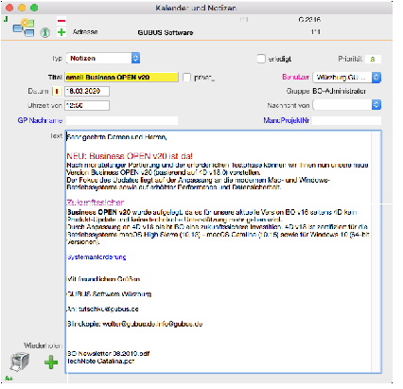Screen dimensions: 403x389
Task: Click the Titel field with email Business OPEN v20
Action: pos(121,78)
